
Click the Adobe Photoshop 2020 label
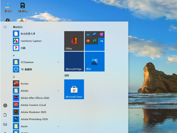click(x=34, y=119)
